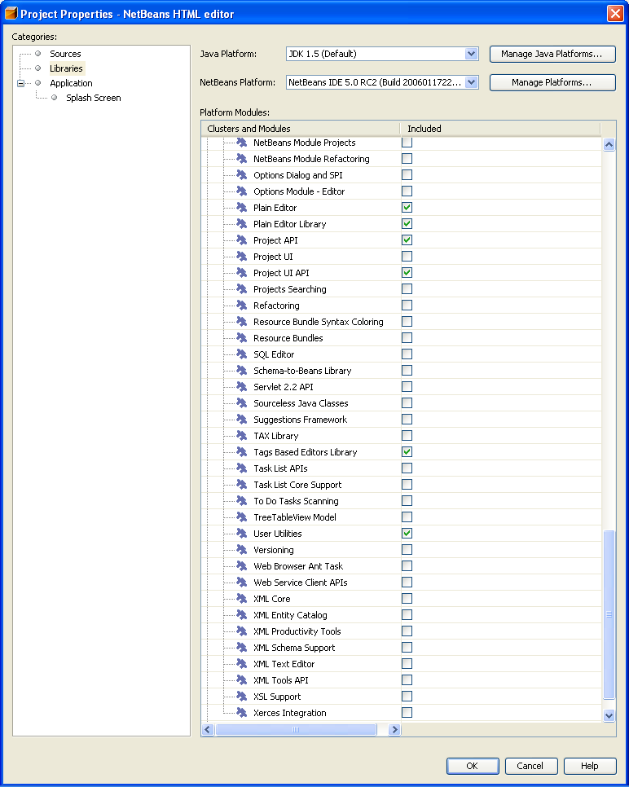This screenshot has width=629, height=787.
Task: Click the Manage Java Platforms button
Action: (x=552, y=54)
